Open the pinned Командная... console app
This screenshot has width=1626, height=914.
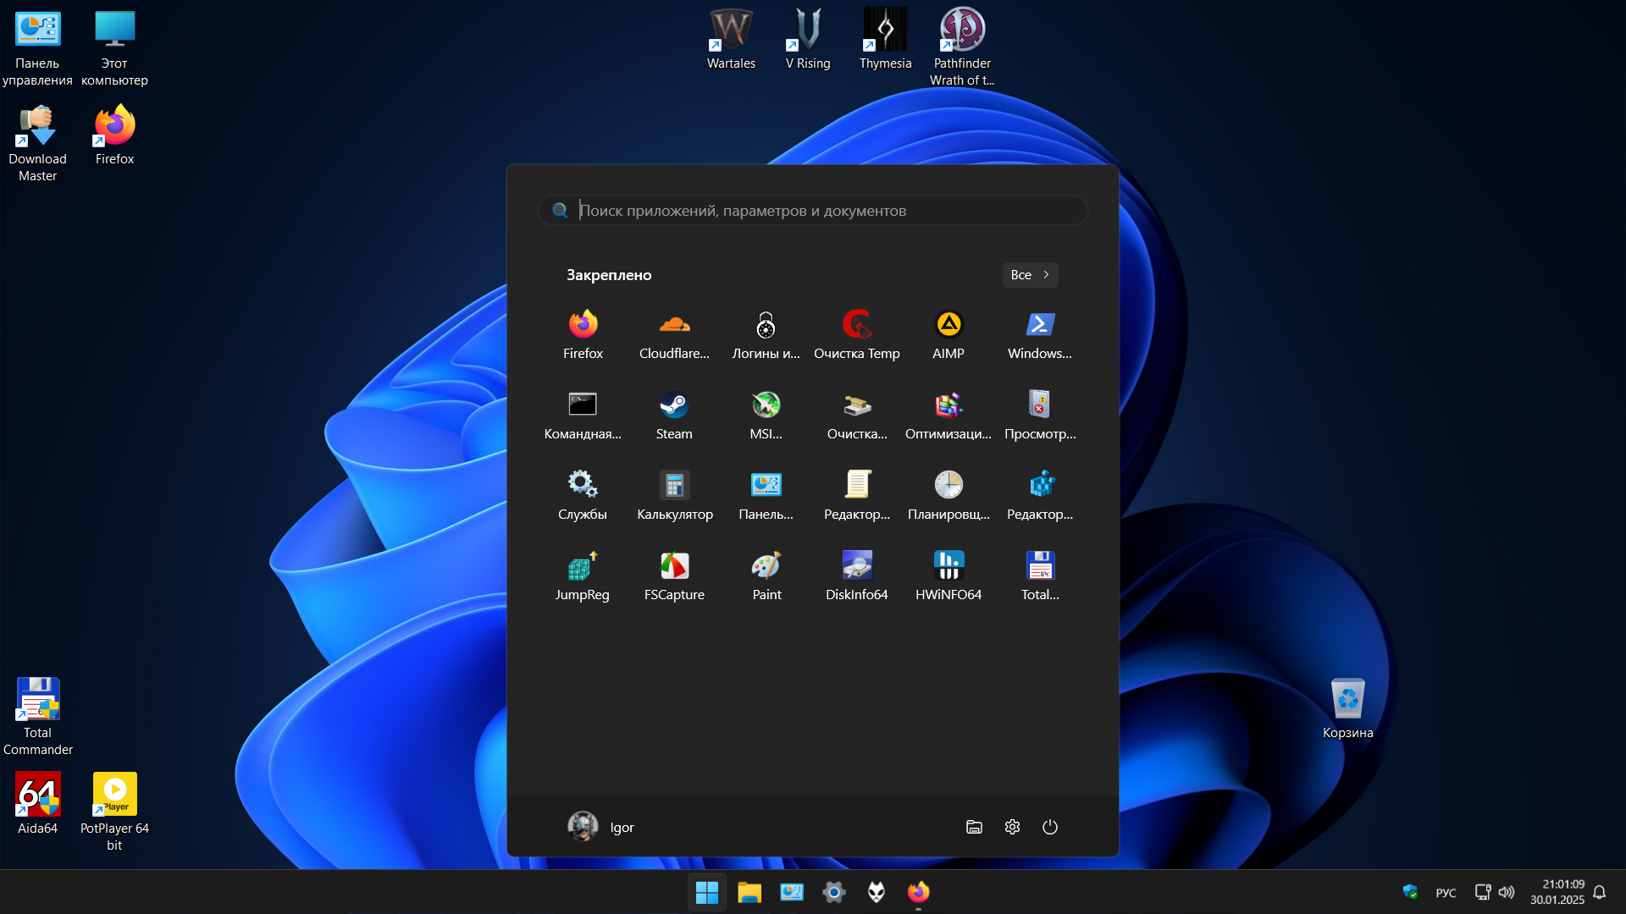(x=583, y=416)
